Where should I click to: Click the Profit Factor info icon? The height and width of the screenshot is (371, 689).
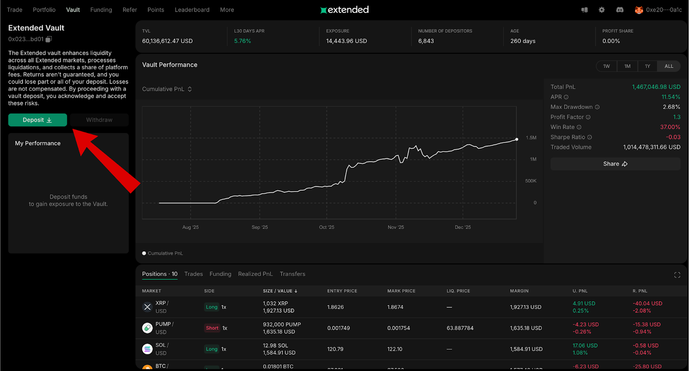coord(588,117)
